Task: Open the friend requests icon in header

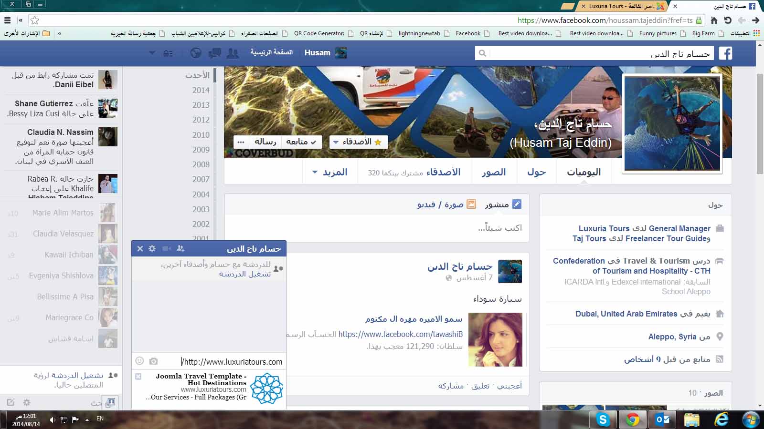Action: tap(233, 53)
